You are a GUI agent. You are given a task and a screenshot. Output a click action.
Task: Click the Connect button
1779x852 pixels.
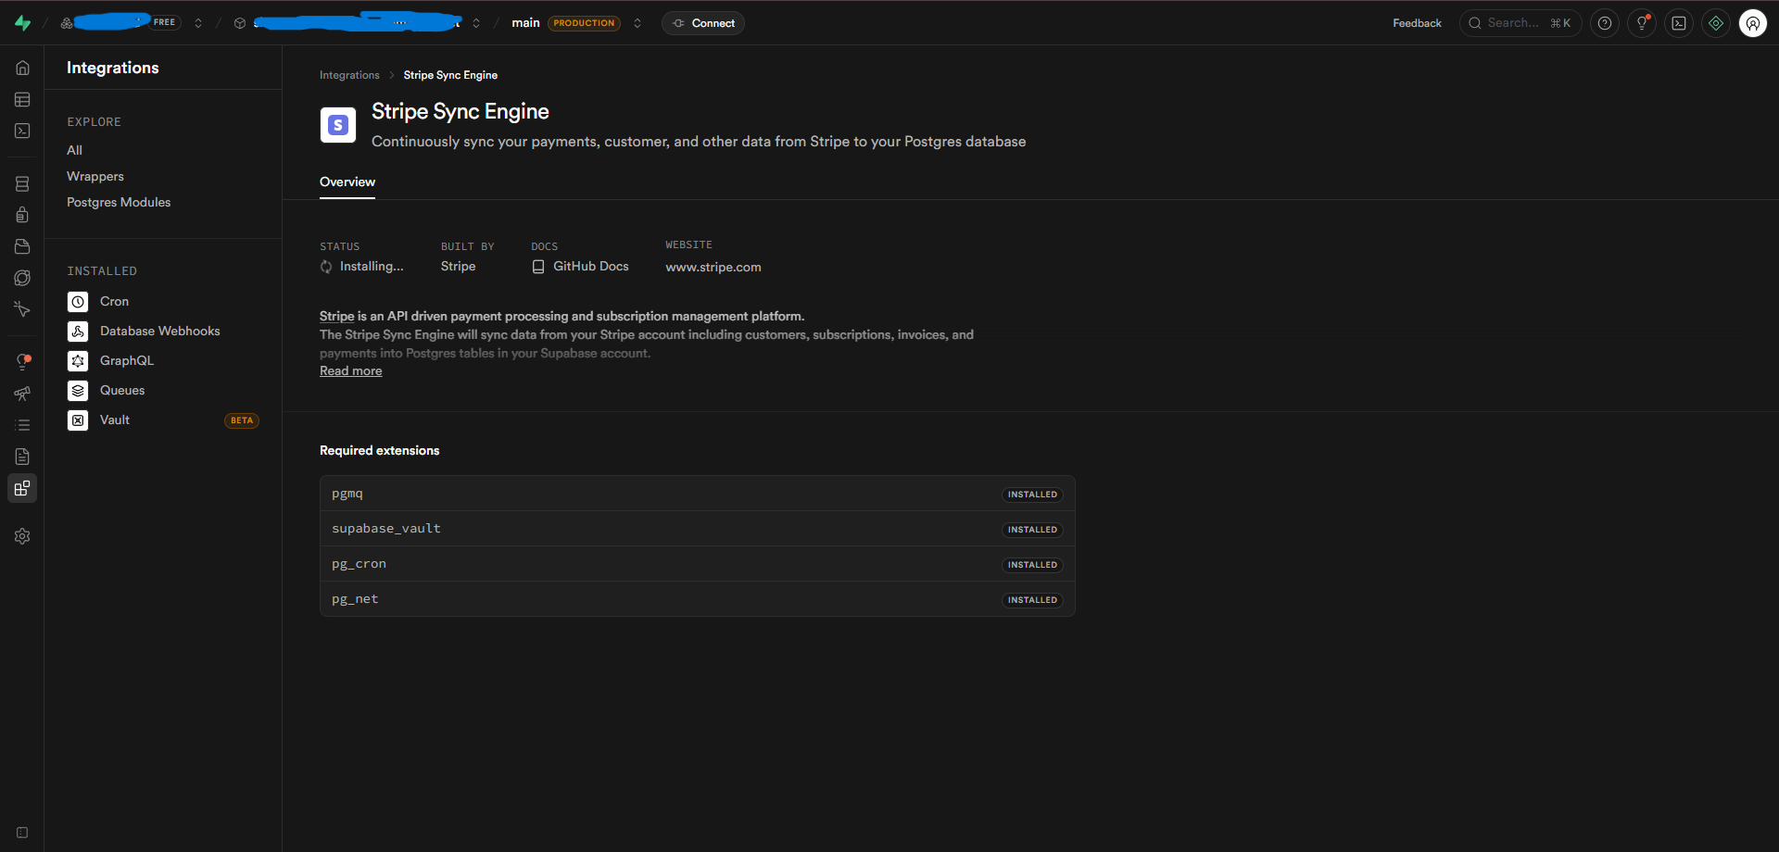[703, 23]
